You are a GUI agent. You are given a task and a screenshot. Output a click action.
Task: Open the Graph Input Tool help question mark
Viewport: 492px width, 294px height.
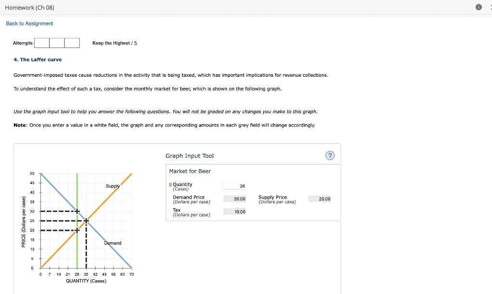point(330,155)
